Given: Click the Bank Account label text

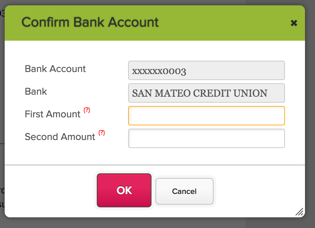Looking at the screenshot, I should [55, 69].
